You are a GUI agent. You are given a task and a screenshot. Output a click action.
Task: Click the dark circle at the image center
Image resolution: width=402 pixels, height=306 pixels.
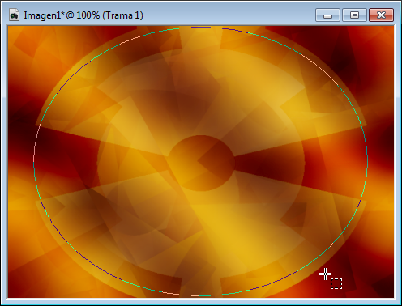(201, 163)
